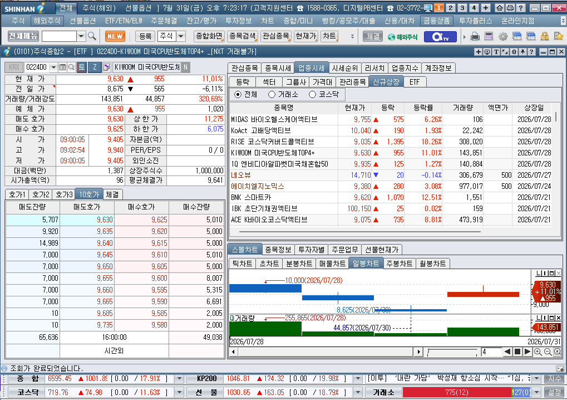The image size is (567, 400).
Task: Click the 등록 button
Action: tap(145, 36)
